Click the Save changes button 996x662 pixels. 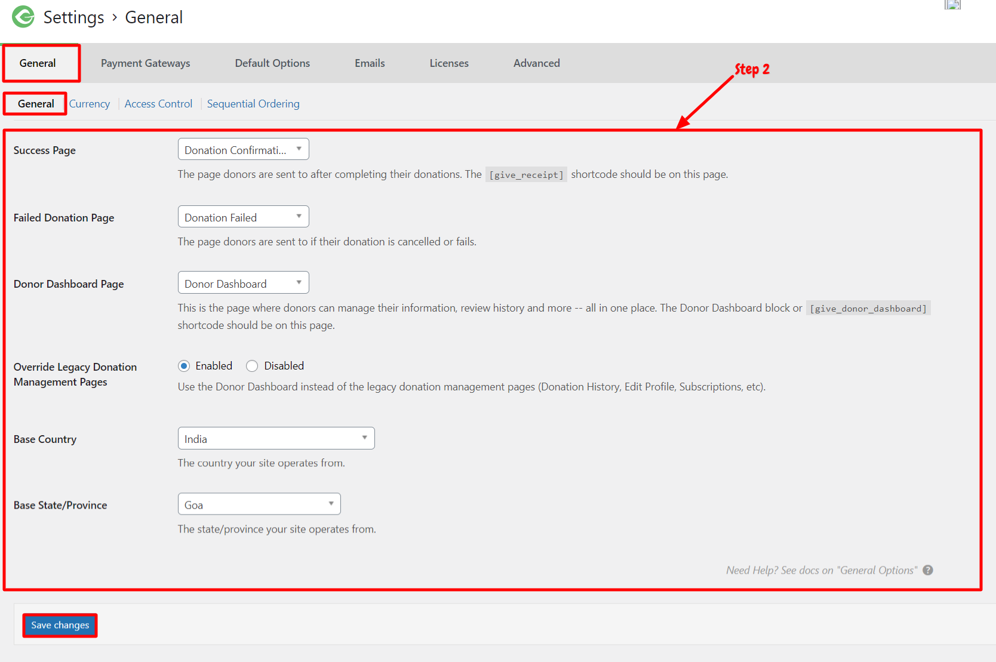coord(60,625)
